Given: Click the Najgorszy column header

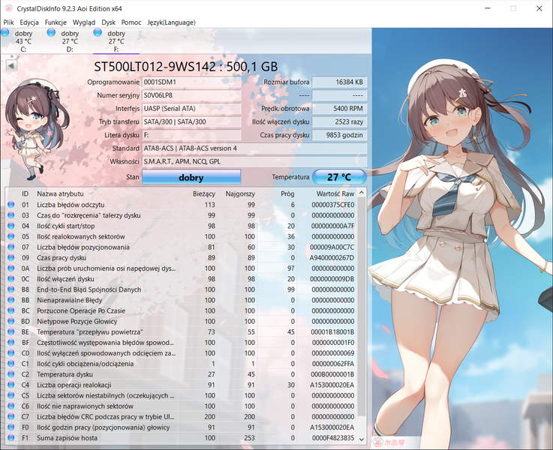Looking at the screenshot, I should 240,193.
